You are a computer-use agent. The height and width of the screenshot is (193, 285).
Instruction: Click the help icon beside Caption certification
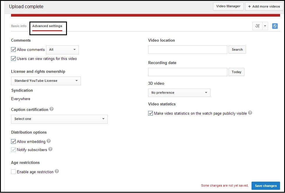click(52, 109)
